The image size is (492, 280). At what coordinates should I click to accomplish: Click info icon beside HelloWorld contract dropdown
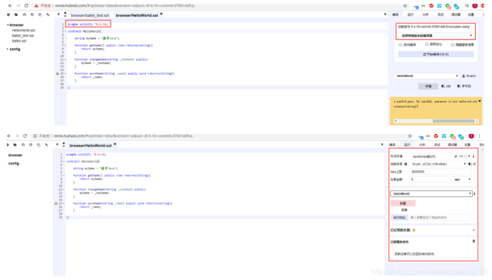475,194
